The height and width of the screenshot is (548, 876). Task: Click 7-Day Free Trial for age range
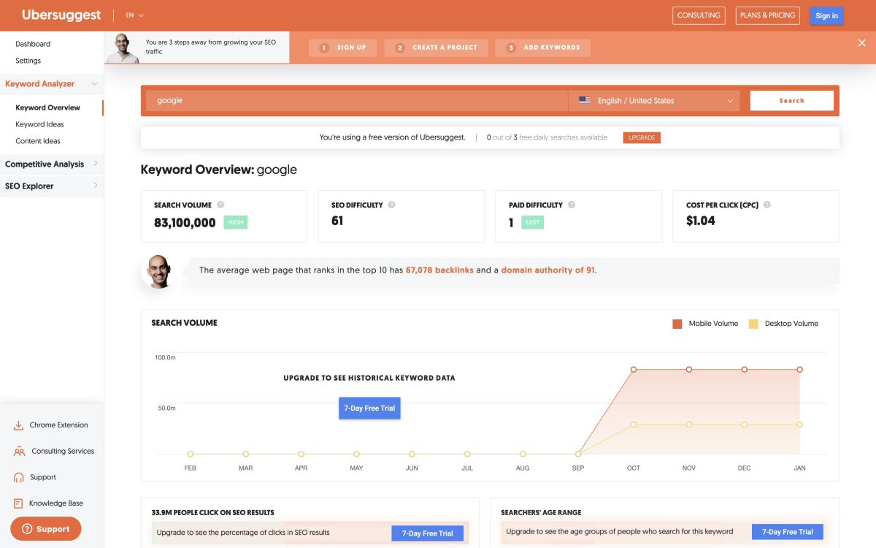(x=788, y=532)
